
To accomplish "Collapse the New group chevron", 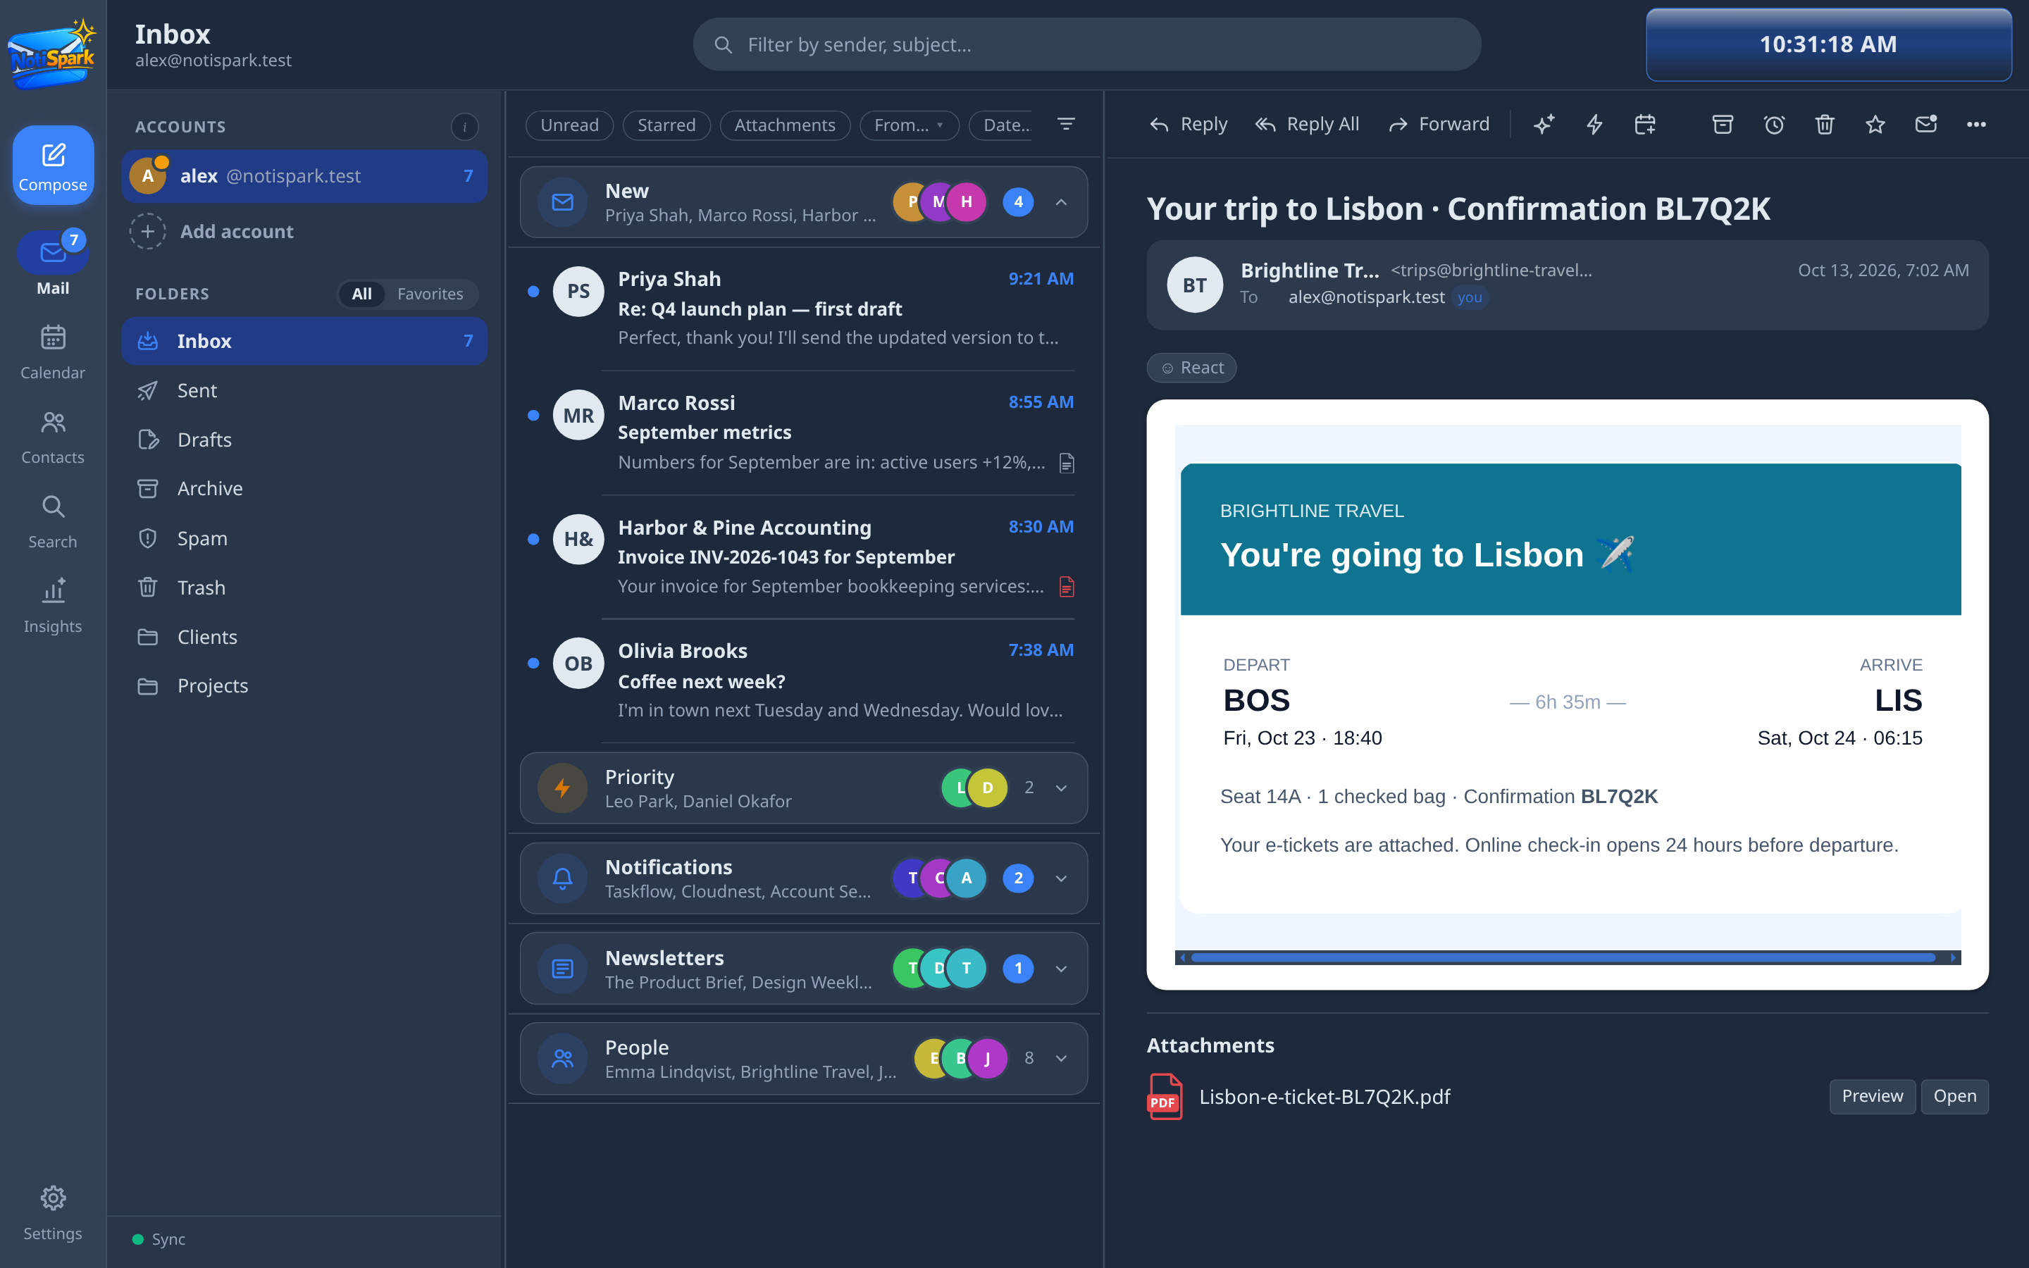I will coord(1060,202).
